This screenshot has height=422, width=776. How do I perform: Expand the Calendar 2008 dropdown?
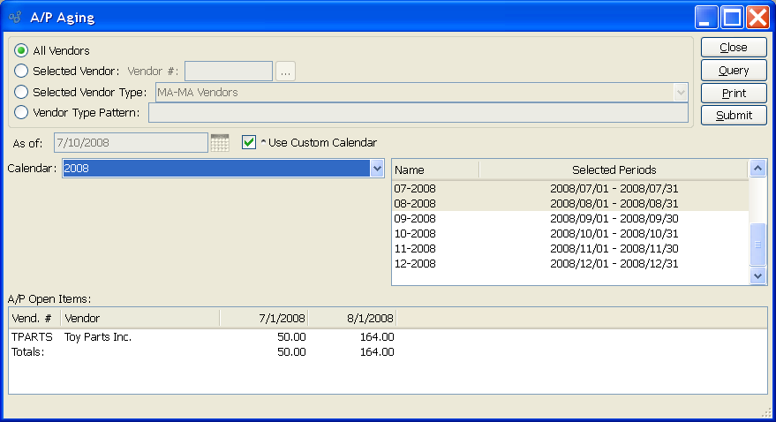(377, 169)
